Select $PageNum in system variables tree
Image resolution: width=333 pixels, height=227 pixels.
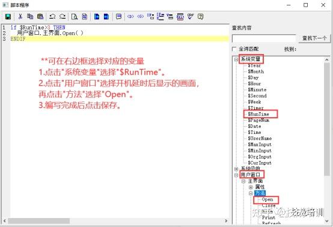pos(258,120)
